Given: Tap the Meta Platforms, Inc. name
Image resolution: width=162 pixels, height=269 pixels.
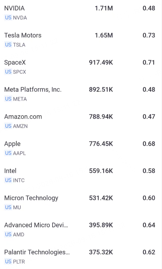Looking at the screenshot, I should click(x=33, y=90).
